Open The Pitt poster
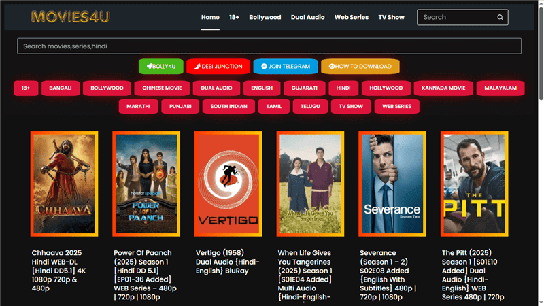Image resolution: width=544 pixels, height=306 pixels. (x=474, y=184)
